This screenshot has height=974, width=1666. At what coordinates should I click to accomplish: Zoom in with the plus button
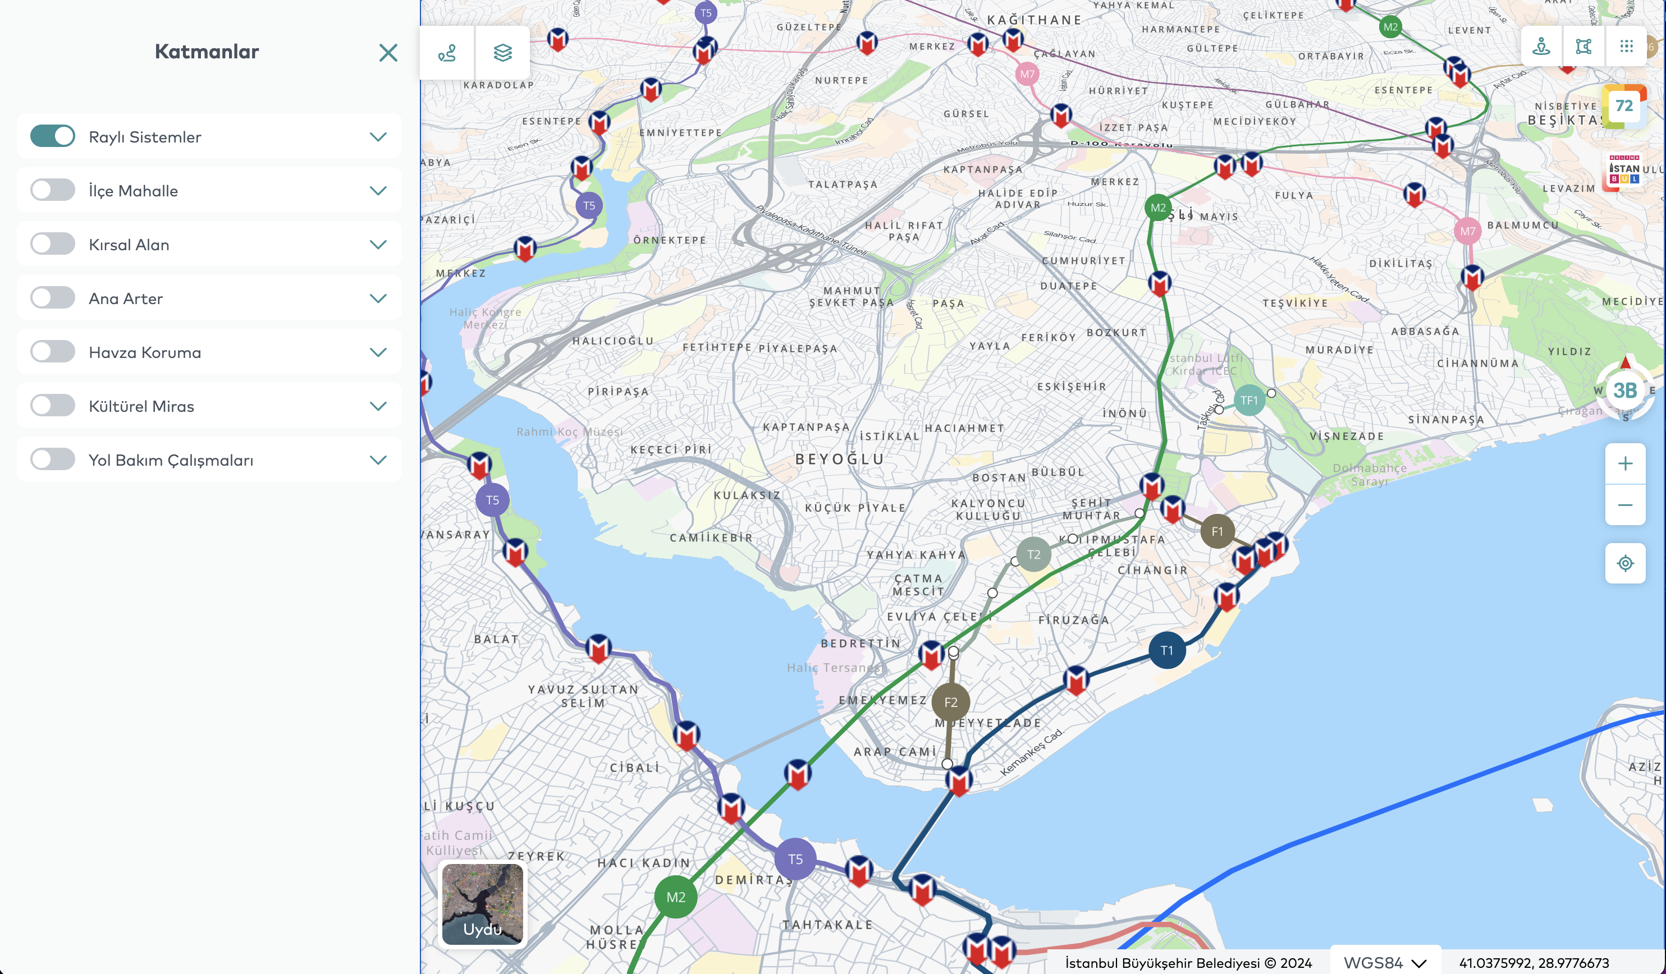1625,464
